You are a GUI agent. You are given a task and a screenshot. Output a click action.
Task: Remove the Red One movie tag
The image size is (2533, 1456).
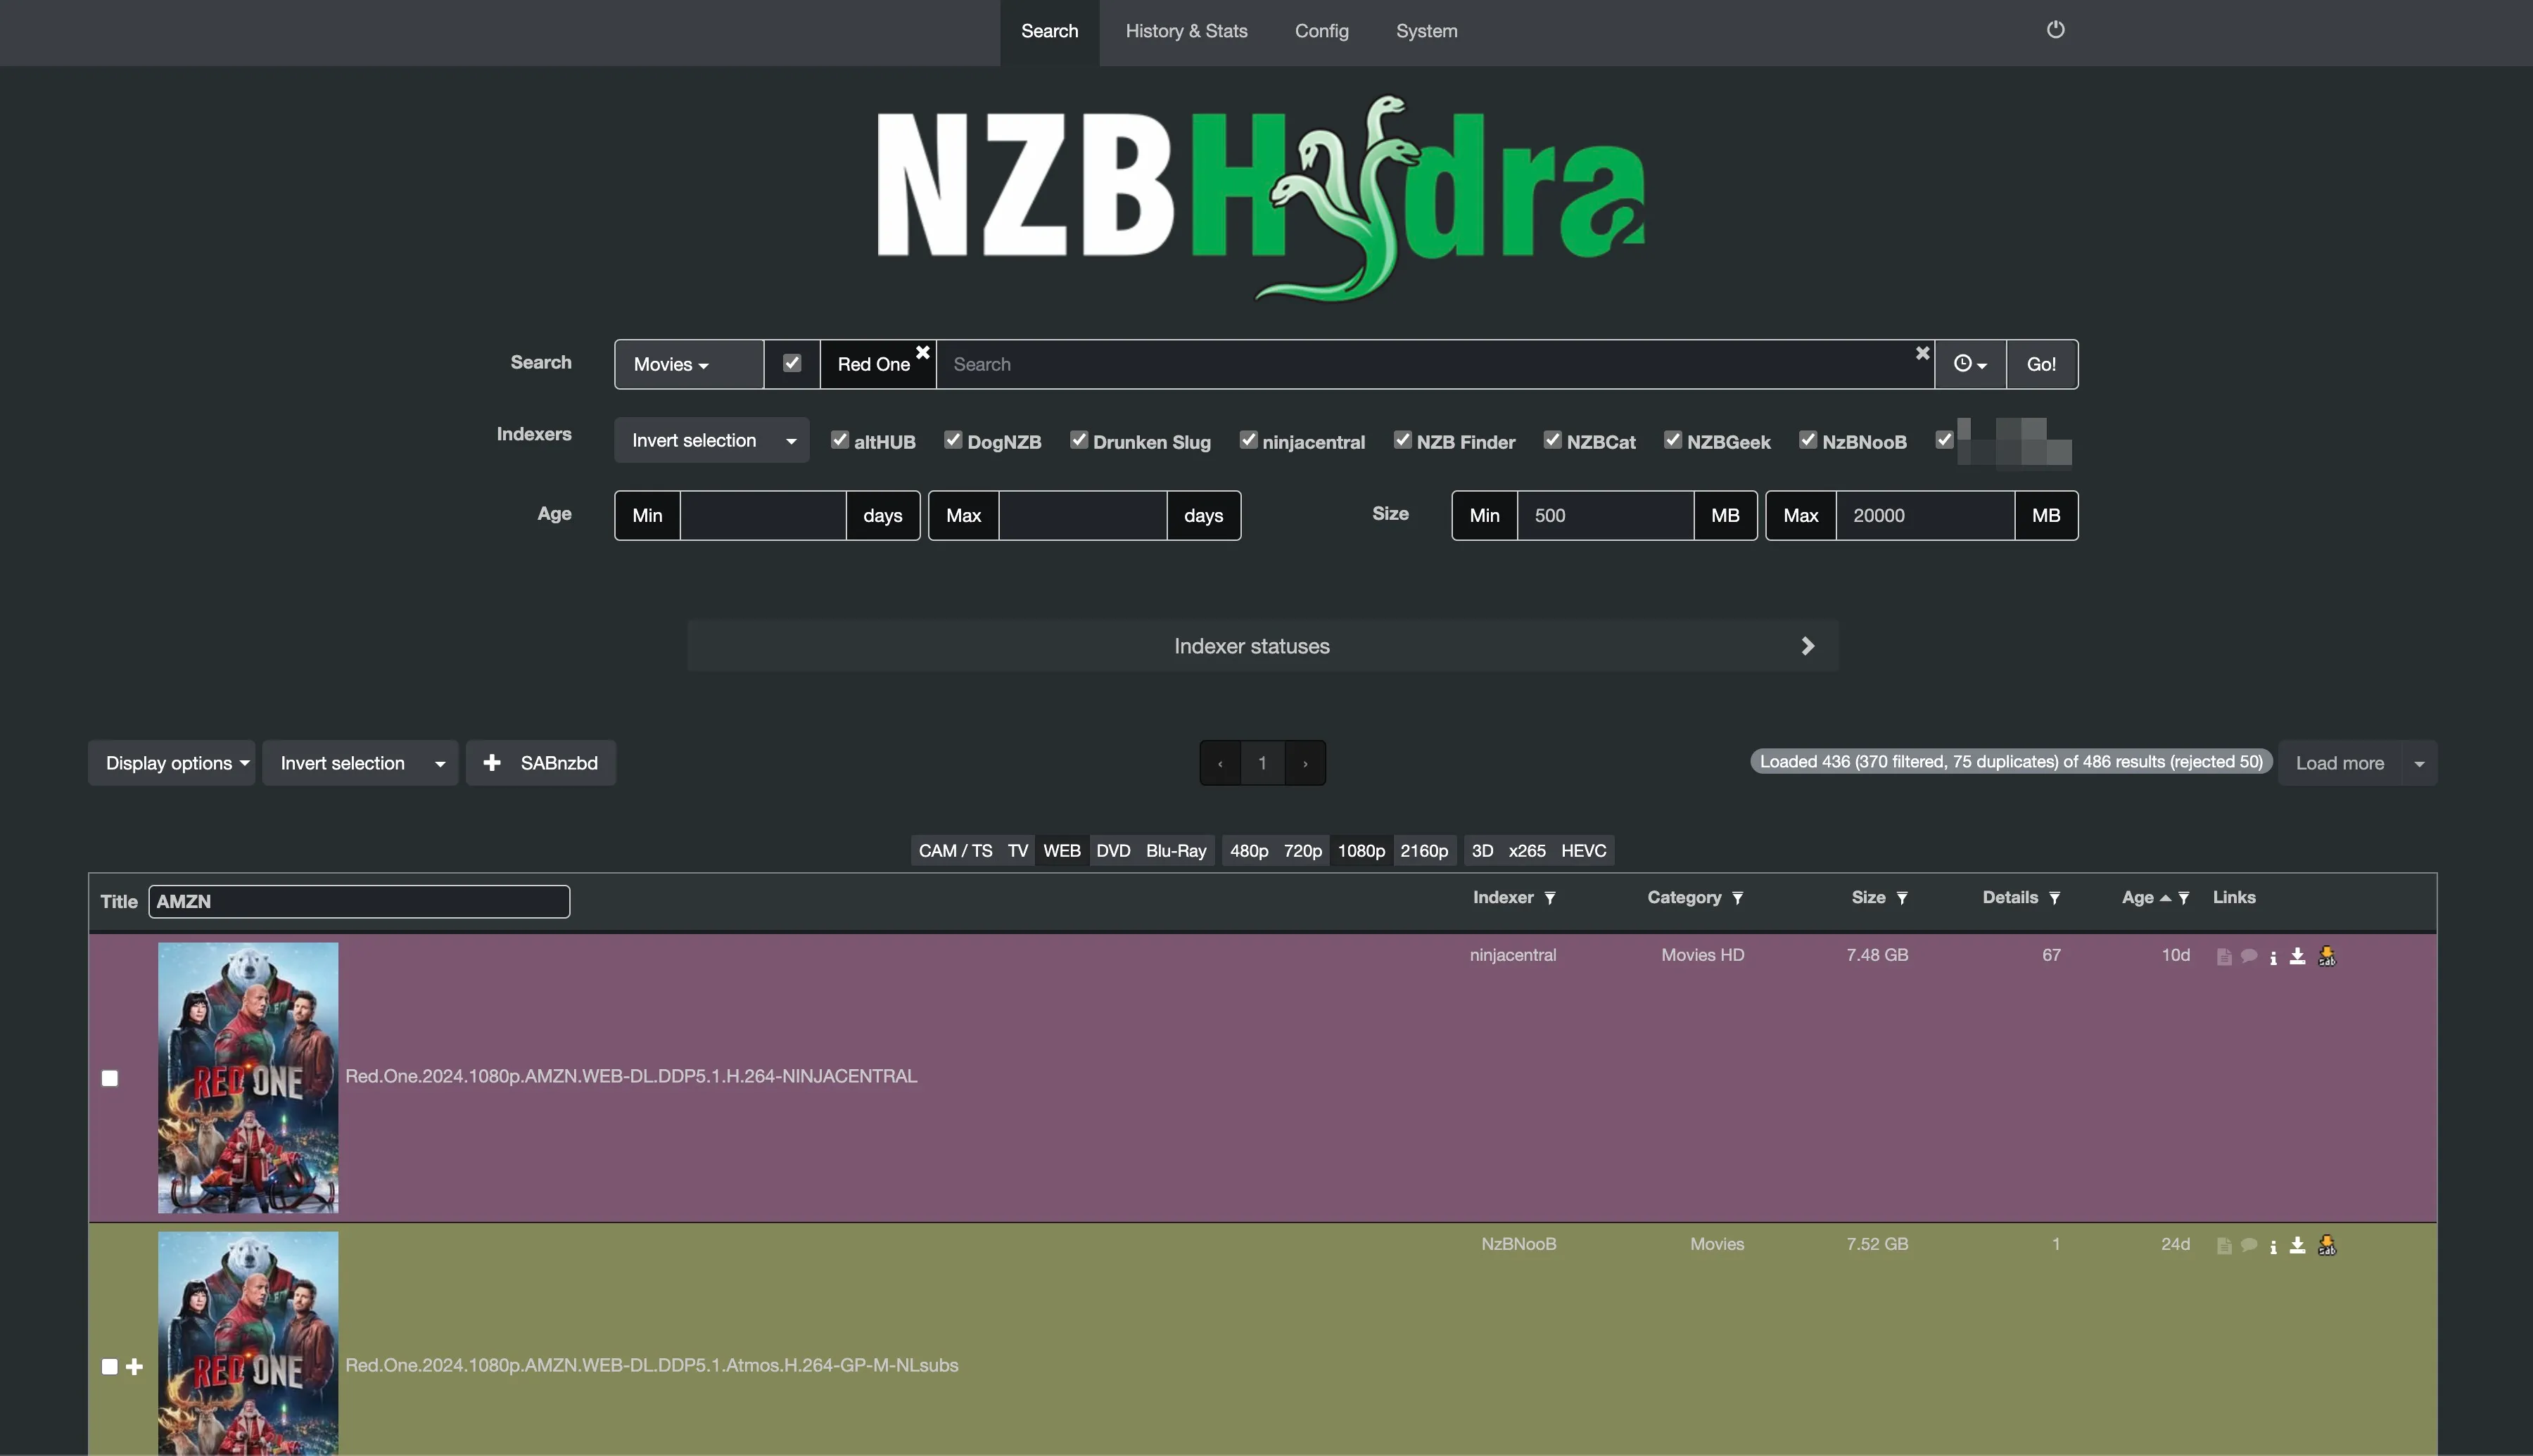click(923, 352)
